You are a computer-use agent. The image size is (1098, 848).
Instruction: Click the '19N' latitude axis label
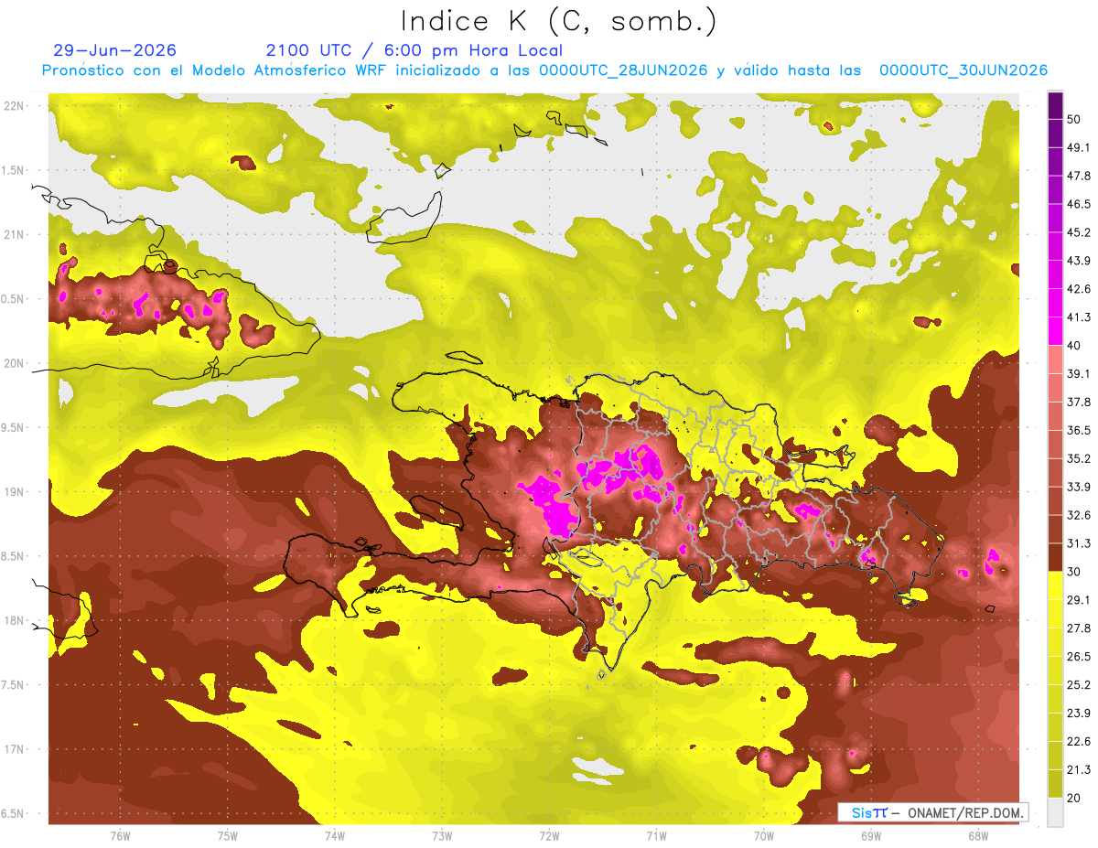click(x=13, y=492)
